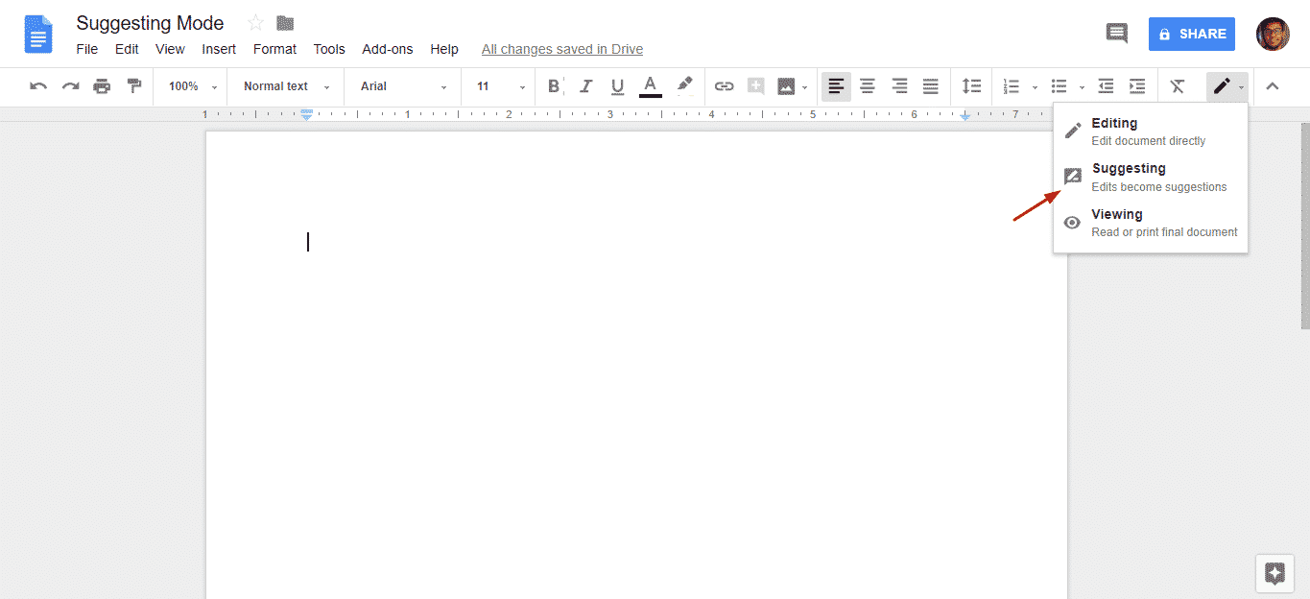Image resolution: width=1310 pixels, height=599 pixels.
Task: Toggle Bold formatting
Action: (x=554, y=86)
